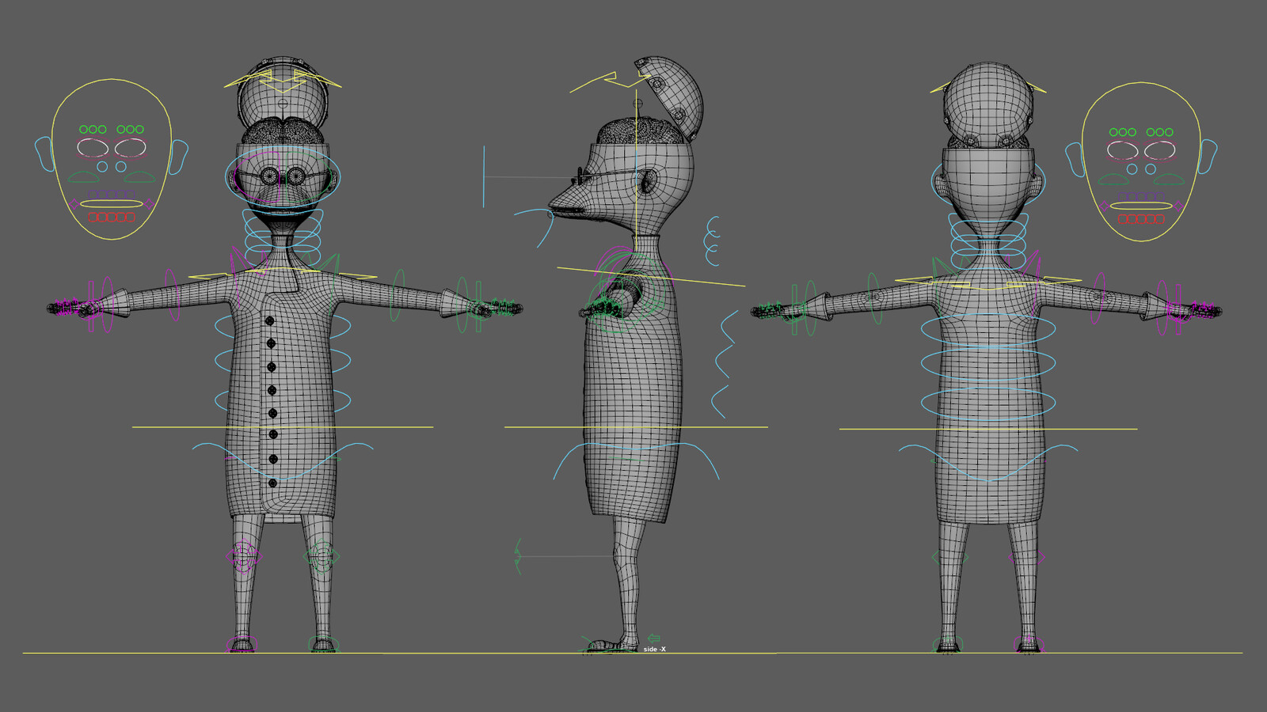The image size is (1267, 712).
Task: Pick middle purple upper-lip square, front-view face panel
Action: [x=112, y=194]
